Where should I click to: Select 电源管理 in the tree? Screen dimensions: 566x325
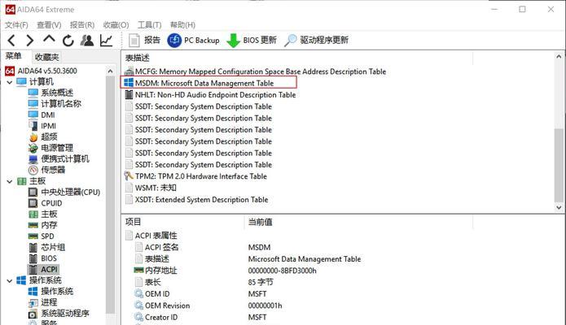50,148
